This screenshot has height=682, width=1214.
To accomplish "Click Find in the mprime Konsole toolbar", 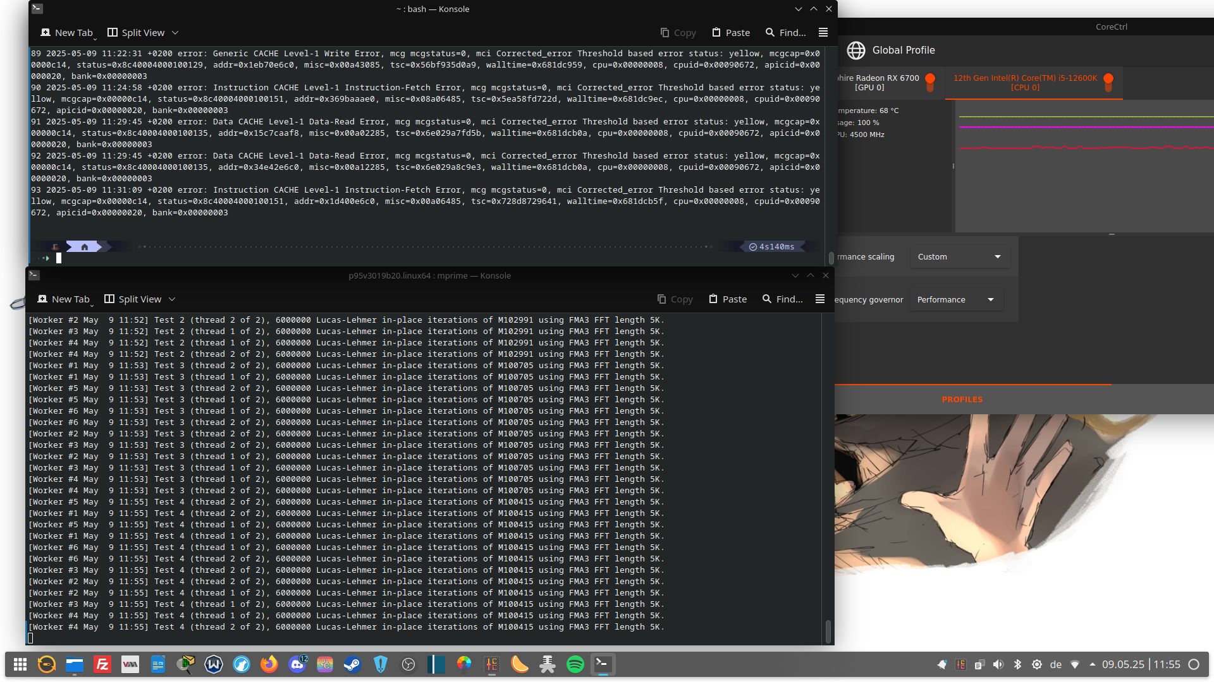I will [783, 299].
